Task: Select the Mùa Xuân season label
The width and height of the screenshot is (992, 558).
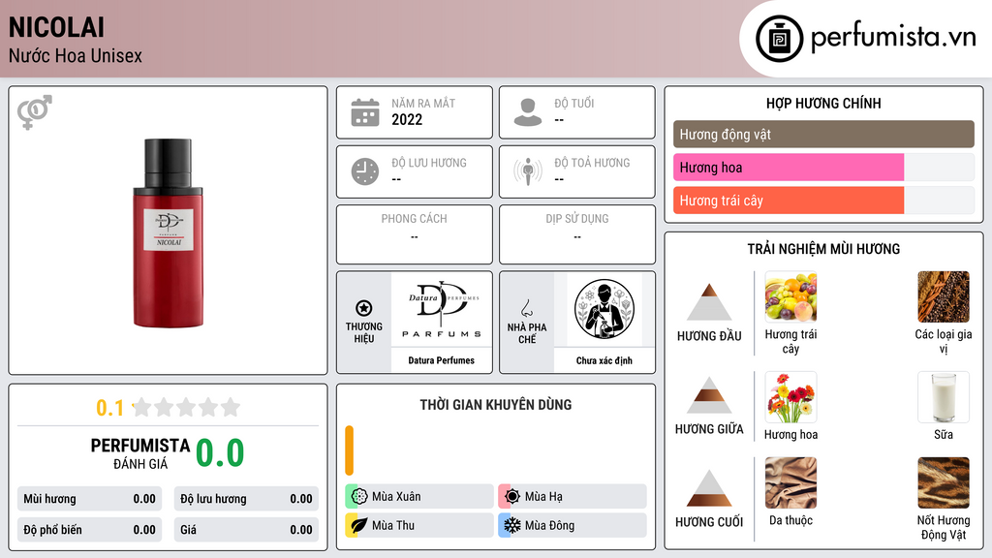Action: pos(396,497)
